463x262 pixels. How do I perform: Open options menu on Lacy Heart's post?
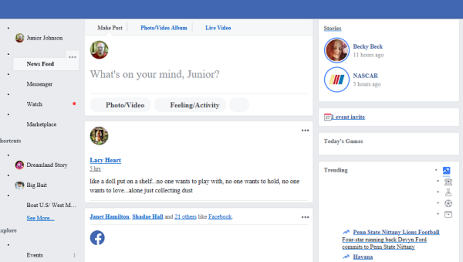point(305,131)
